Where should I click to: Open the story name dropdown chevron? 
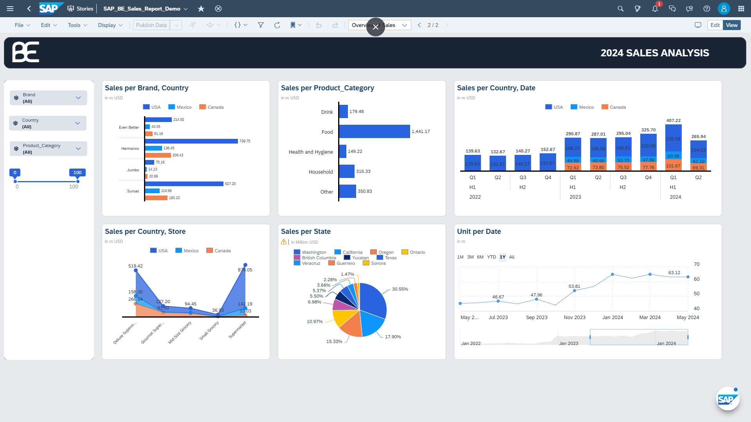click(x=185, y=9)
